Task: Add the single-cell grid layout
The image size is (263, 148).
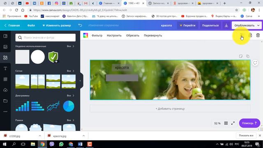Action: pyautogui.click(x=22, y=81)
